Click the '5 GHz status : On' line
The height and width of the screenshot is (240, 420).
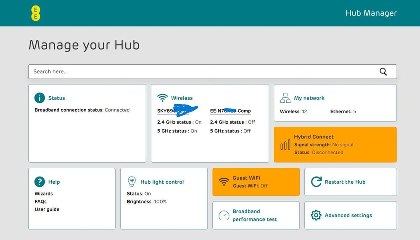coord(177,131)
